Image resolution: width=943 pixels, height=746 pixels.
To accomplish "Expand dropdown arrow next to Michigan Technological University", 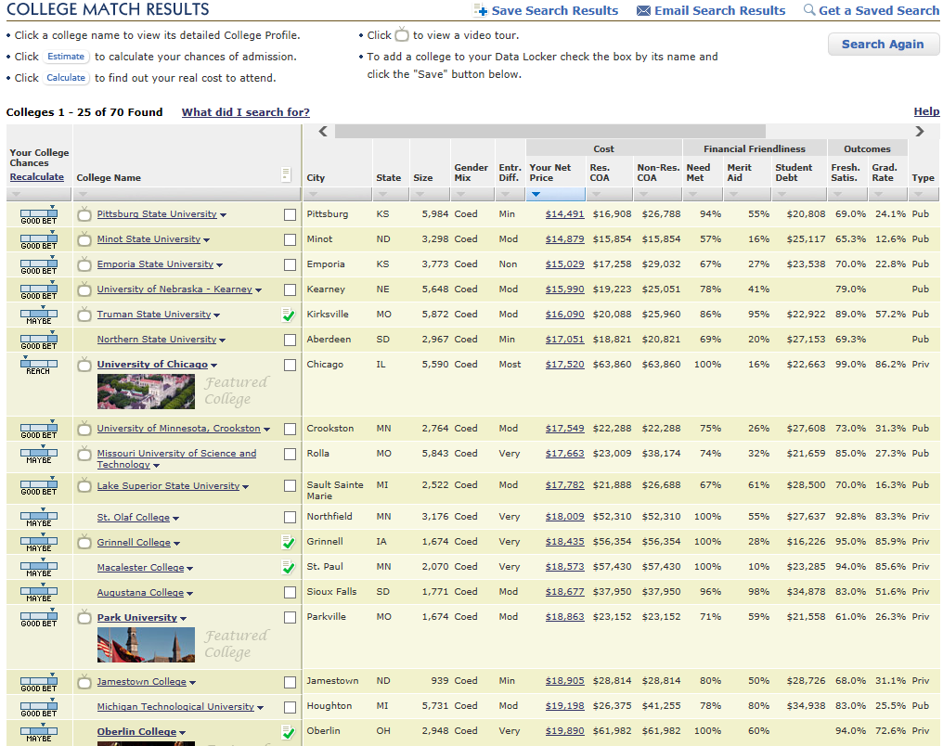I will [261, 708].
